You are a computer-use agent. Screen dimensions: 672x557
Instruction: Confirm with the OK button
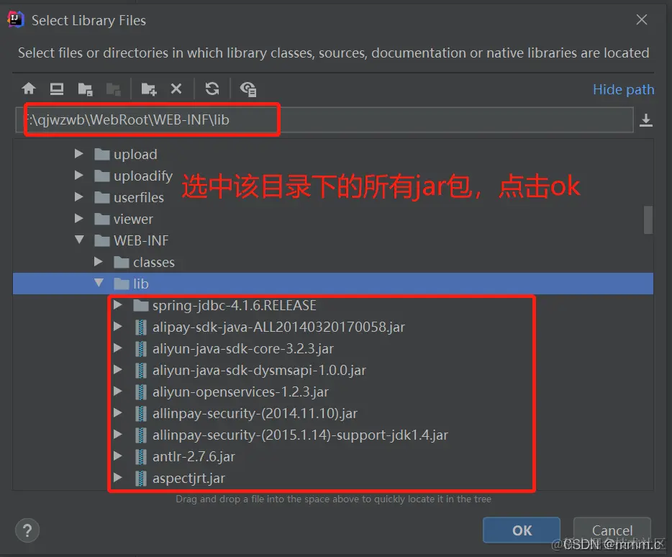[522, 530]
